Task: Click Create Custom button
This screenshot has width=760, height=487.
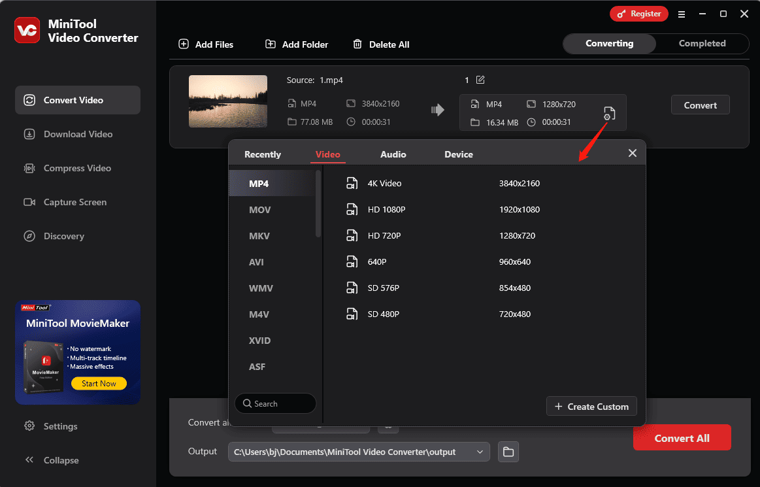Action: click(x=591, y=407)
